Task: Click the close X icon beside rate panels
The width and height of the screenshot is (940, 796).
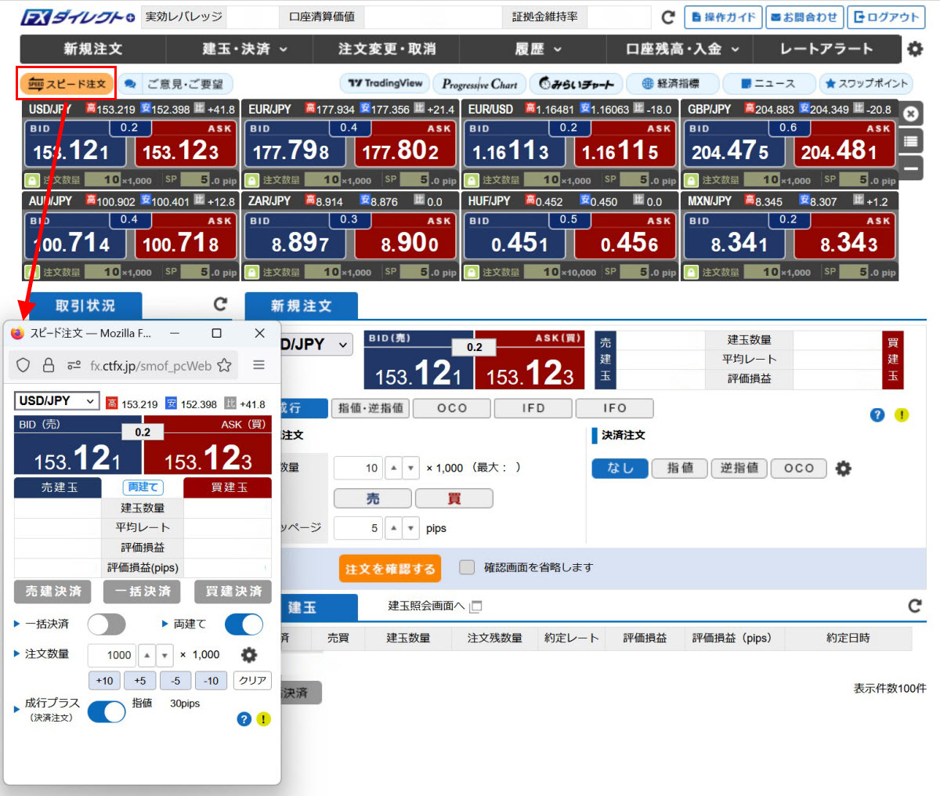Action: click(x=910, y=114)
